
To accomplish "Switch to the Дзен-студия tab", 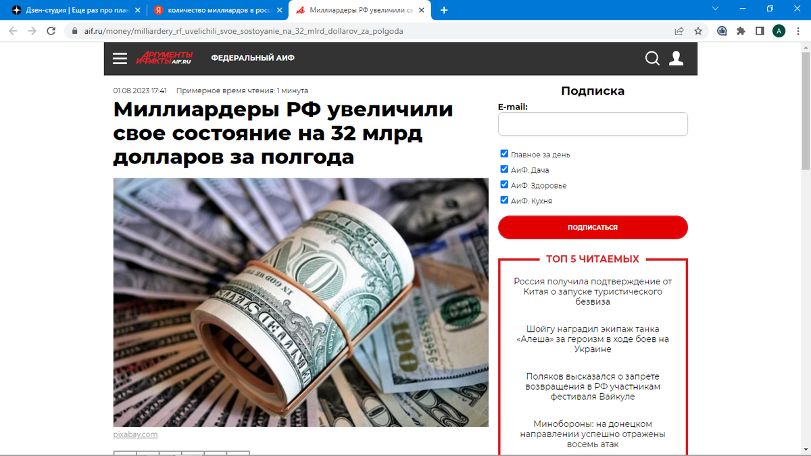I will point(68,9).
